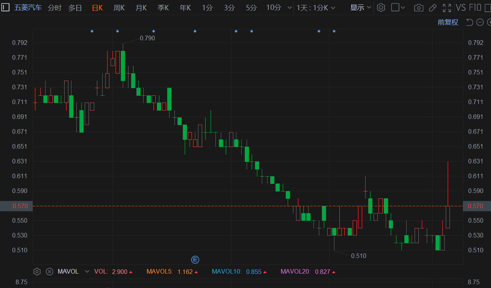Image resolution: width=491 pixels, height=288 pixels.
Task: Toggle the left sidebar panel icon
Action: click(5, 7)
